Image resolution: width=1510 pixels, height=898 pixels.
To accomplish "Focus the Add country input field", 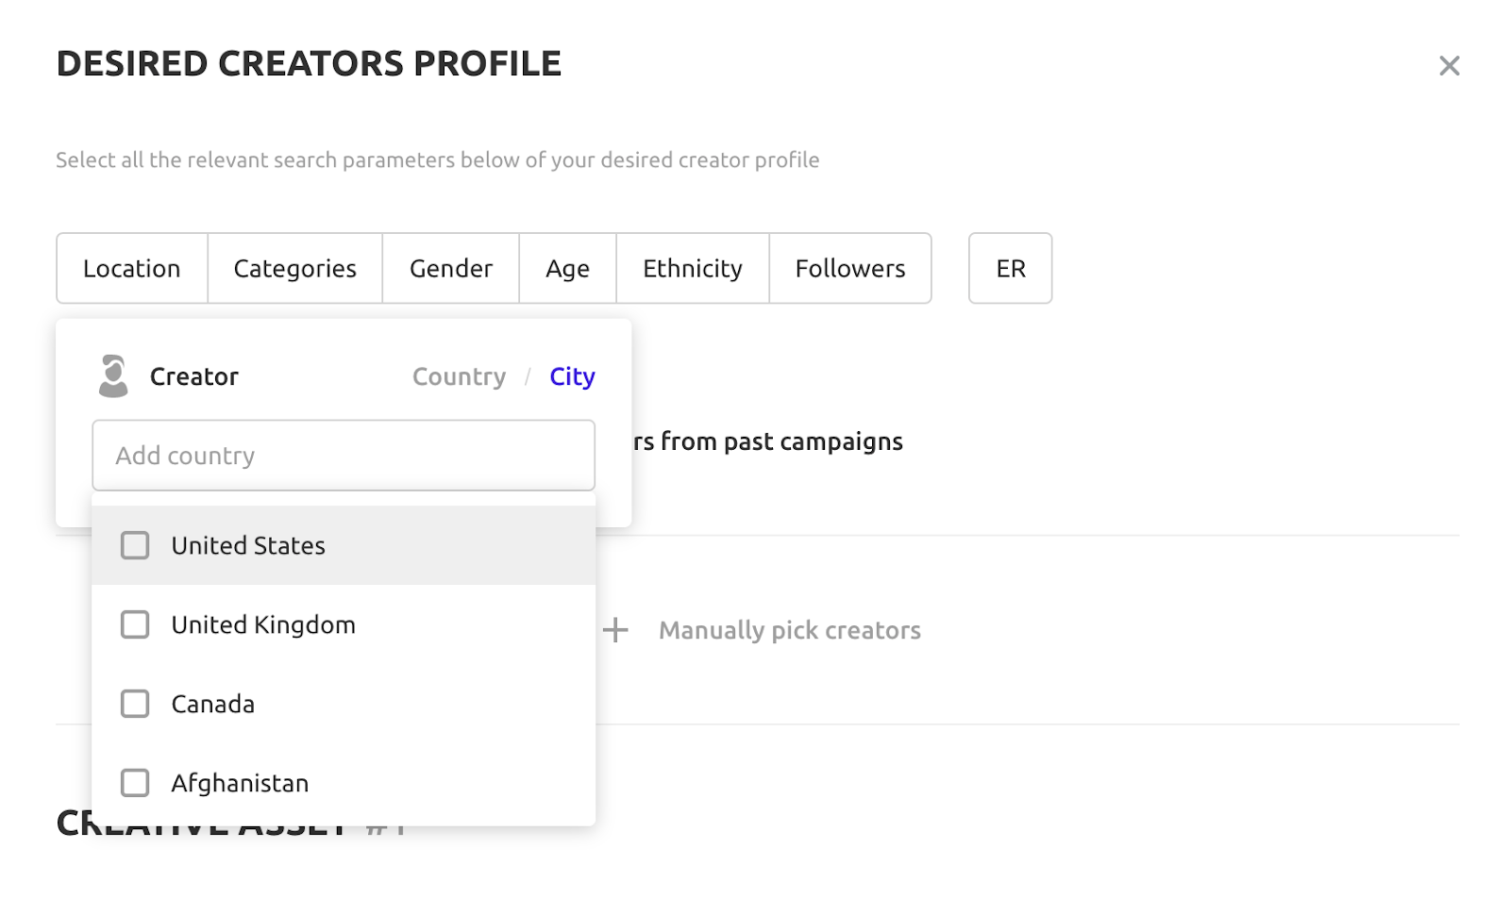I will (x=344, y=456).
